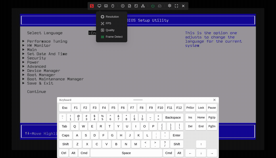Open the script file icon
The height and width of the screenshot is (158, 276).
(129, 6)
